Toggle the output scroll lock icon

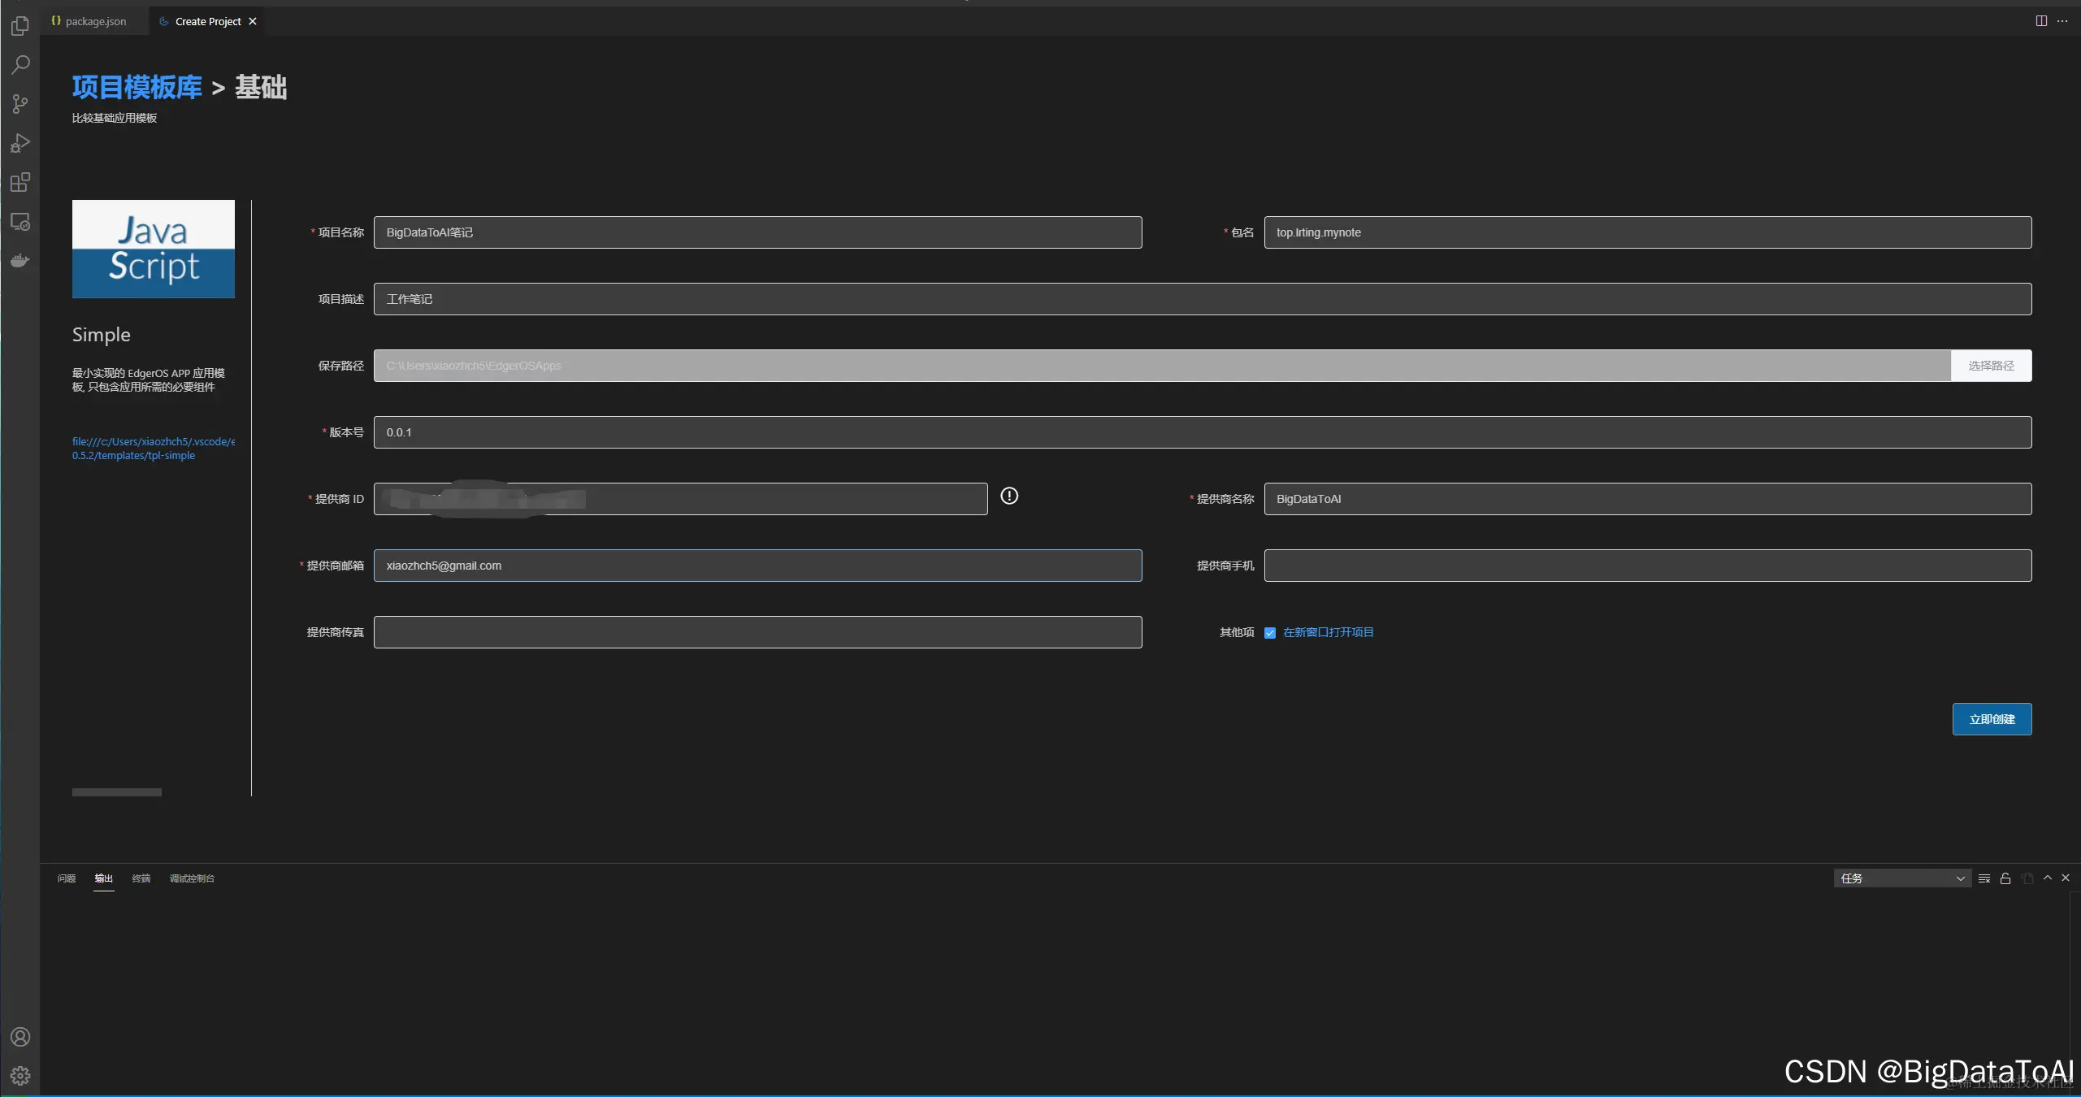click(2005, 878)
